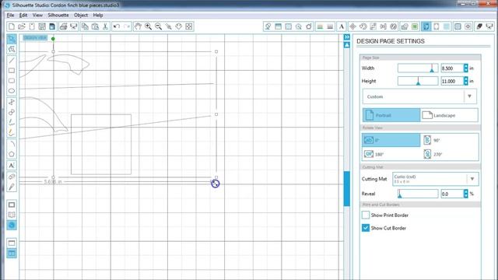This screenshot has height=280, width=498.
Task: Click the Width slider track
Action: [418, 68]
